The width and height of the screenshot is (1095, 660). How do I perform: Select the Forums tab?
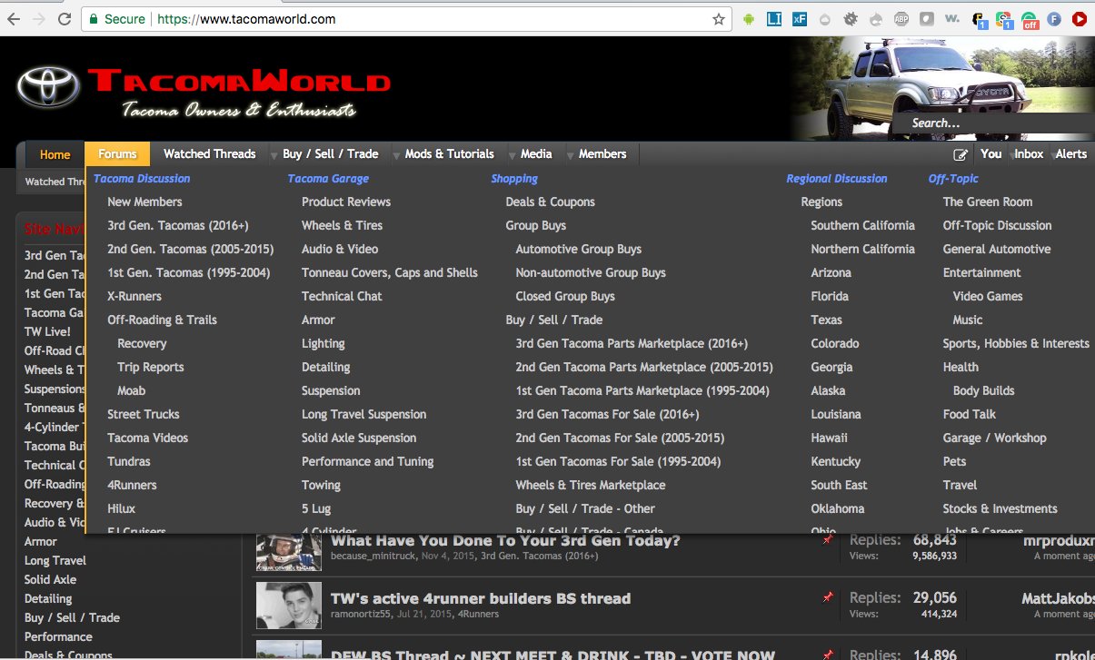117,154
